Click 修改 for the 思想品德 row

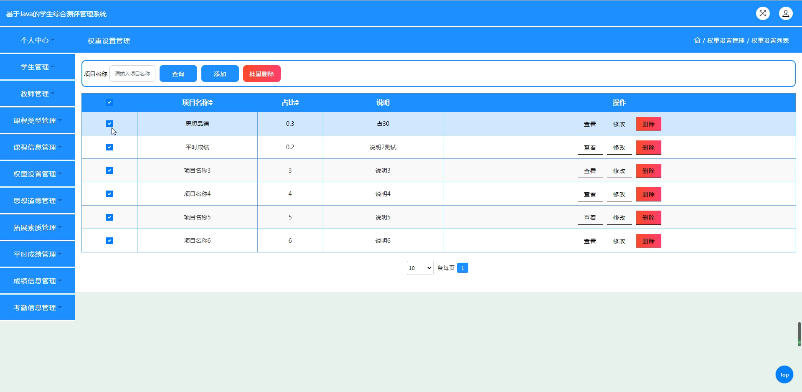coord(619,124)
